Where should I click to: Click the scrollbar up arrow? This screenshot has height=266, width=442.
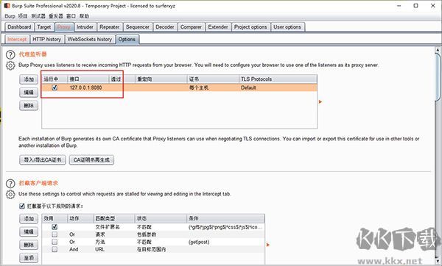438,50
